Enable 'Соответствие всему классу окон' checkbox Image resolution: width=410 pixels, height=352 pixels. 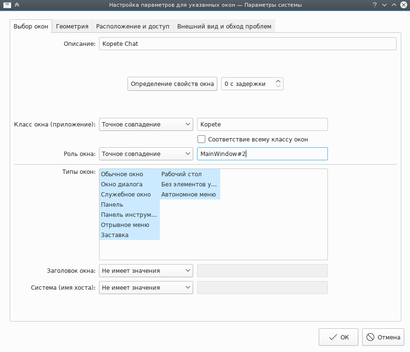click(201, 139)
